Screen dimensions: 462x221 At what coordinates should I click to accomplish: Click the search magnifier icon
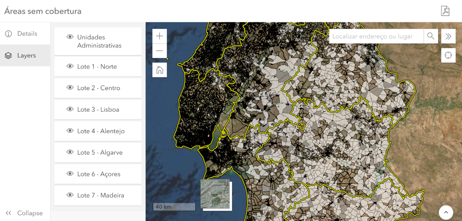431,36
